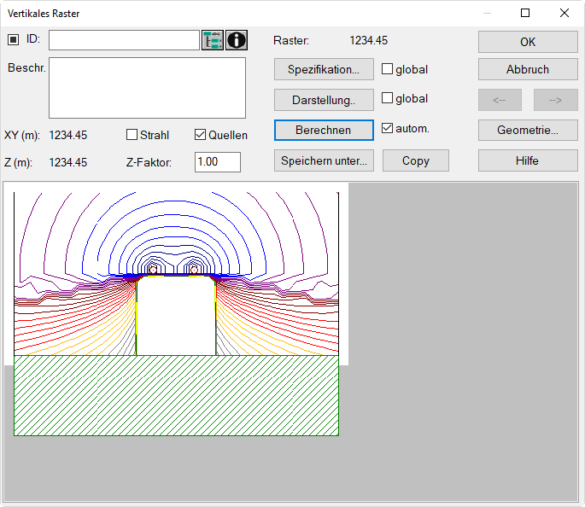This screenshot has width=585, height=507.
Task: Select the Raster value 1234.45
Action: pyautogui.click(x=369, y=40)
